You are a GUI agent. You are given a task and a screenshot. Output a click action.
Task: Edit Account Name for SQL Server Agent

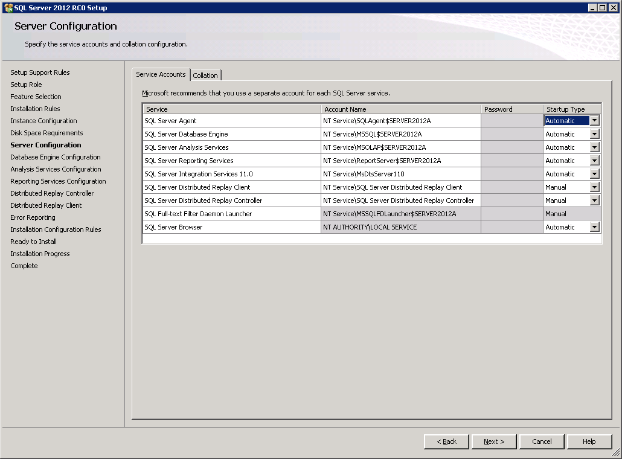[400, 121]
